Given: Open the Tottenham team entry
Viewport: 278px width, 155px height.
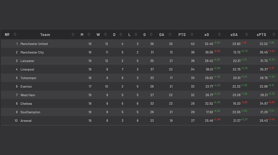Looking at the screenshot, I should [x=28, y=78].
